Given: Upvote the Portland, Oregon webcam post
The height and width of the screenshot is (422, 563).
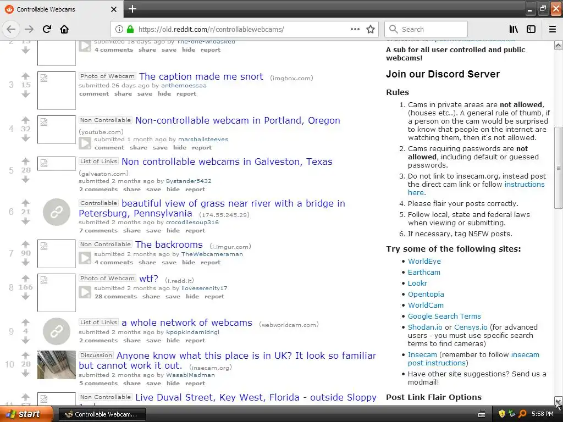Looking at the screenshot, I should click(25, 120).
